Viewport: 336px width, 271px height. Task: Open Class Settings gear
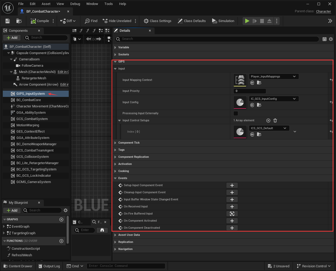[x=158, y=21]
